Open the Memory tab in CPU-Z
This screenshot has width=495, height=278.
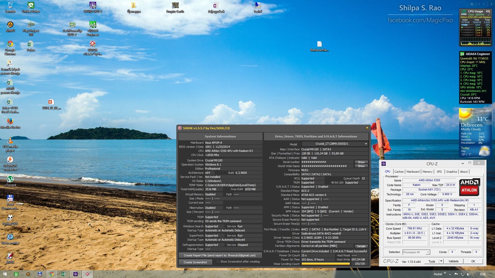pos(427,172)
